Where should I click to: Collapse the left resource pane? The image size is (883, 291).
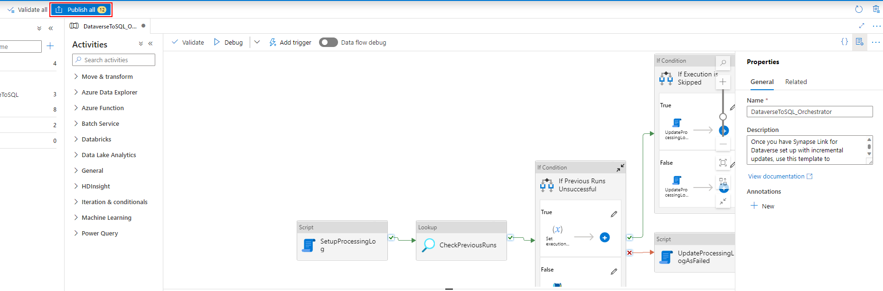click(x=50, y=28)
